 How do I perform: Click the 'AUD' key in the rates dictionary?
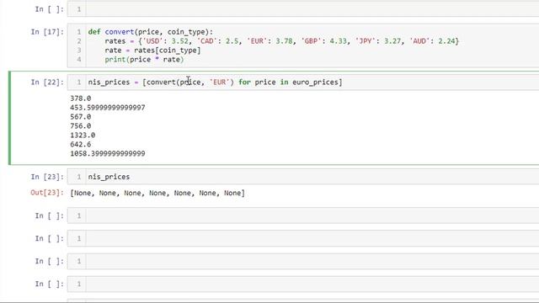coord(419,41)
